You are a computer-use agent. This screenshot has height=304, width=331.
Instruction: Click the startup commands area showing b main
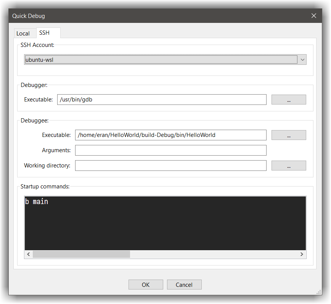165,221
